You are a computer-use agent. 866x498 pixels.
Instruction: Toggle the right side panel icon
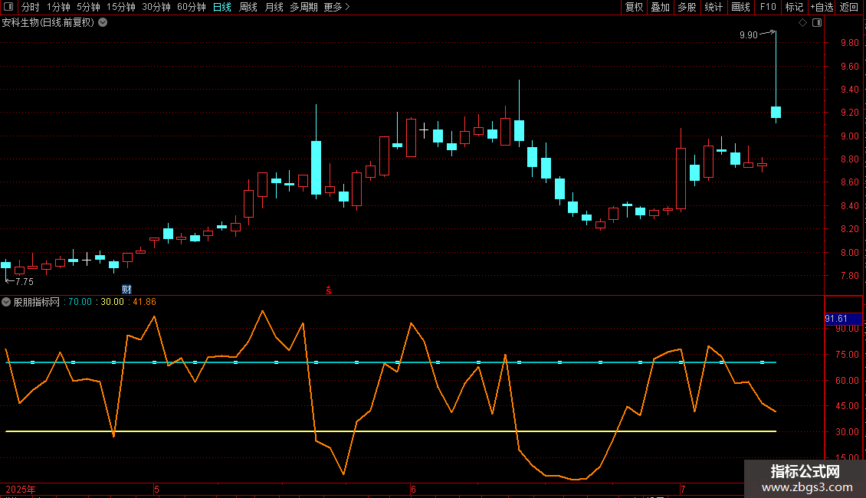[817, 23]
